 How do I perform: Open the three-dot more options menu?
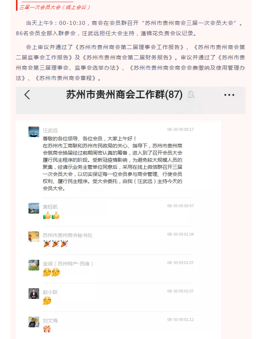pos(229,95)
